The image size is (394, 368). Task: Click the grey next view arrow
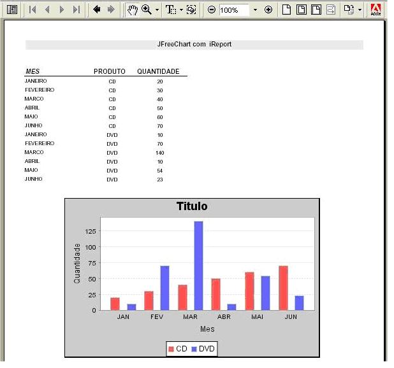pyautogui.click(x=111, y=10)
